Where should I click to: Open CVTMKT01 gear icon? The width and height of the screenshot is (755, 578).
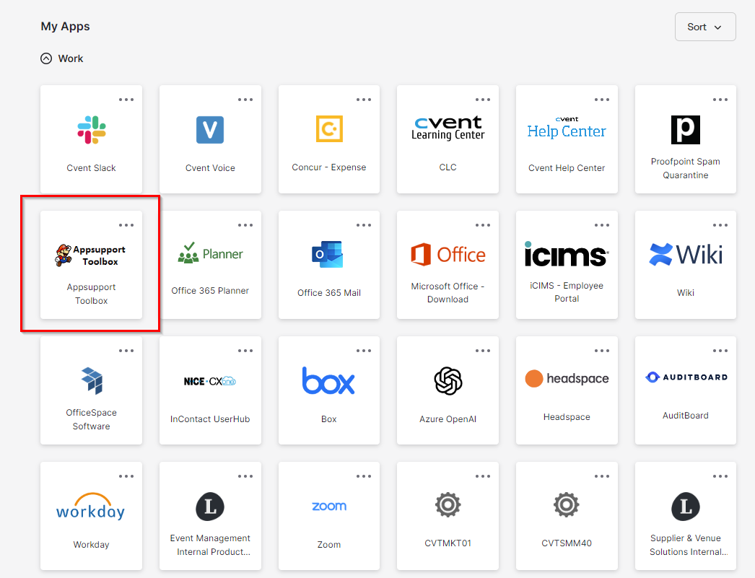point(448,505)
